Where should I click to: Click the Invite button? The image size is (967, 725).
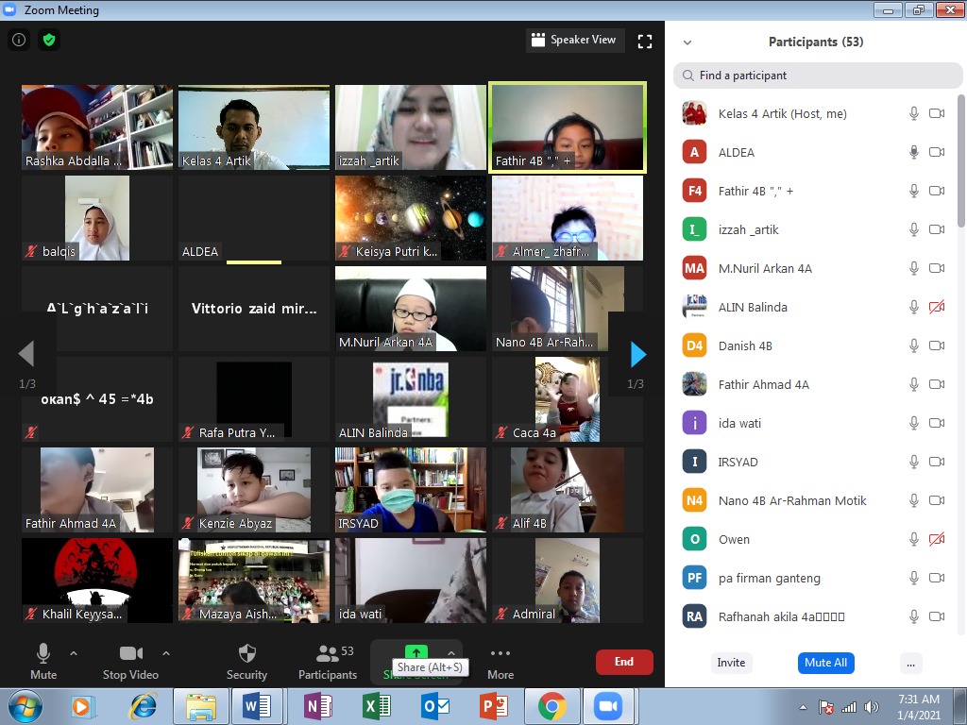click(x=731, y=663)
